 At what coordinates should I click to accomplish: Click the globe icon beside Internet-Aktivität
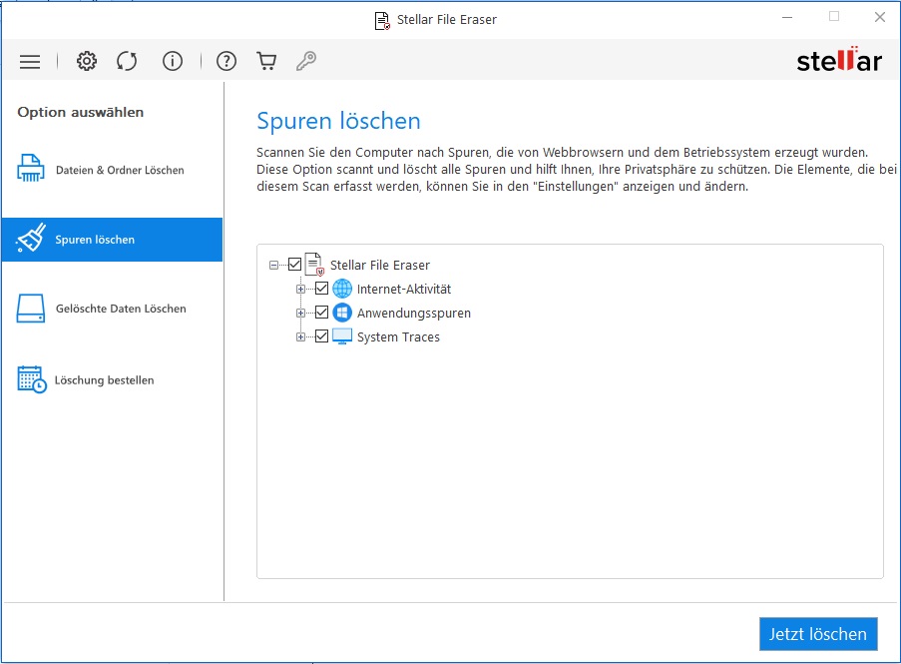tap(342, 289)
